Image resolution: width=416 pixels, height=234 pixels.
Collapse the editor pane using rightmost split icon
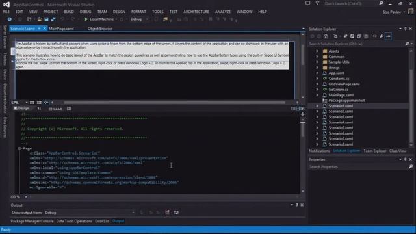click(x=302, y=109)
